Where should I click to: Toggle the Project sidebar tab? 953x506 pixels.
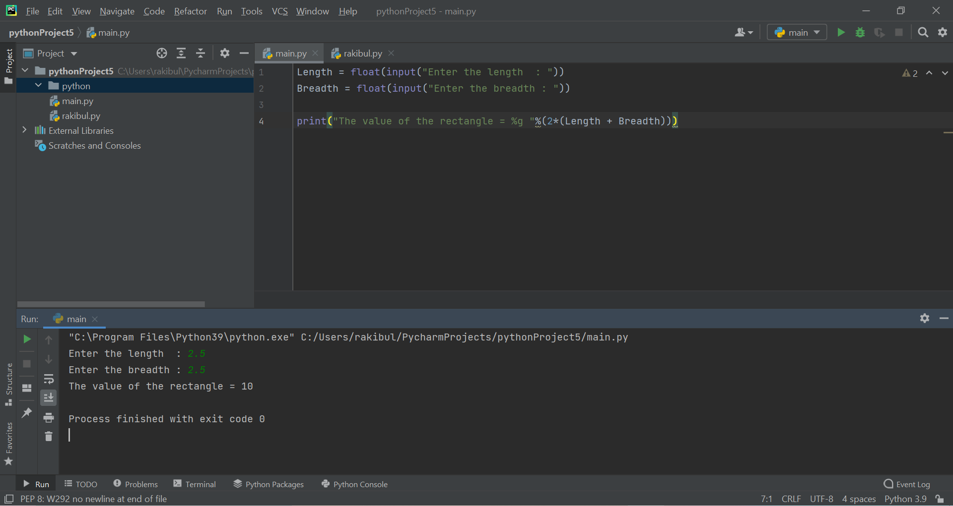(x=8, y=66)
